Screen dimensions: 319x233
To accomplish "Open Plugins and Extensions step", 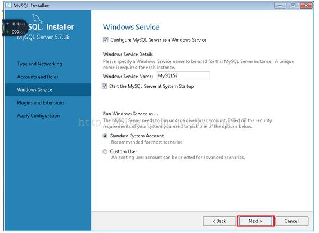I will pos(41,102).
